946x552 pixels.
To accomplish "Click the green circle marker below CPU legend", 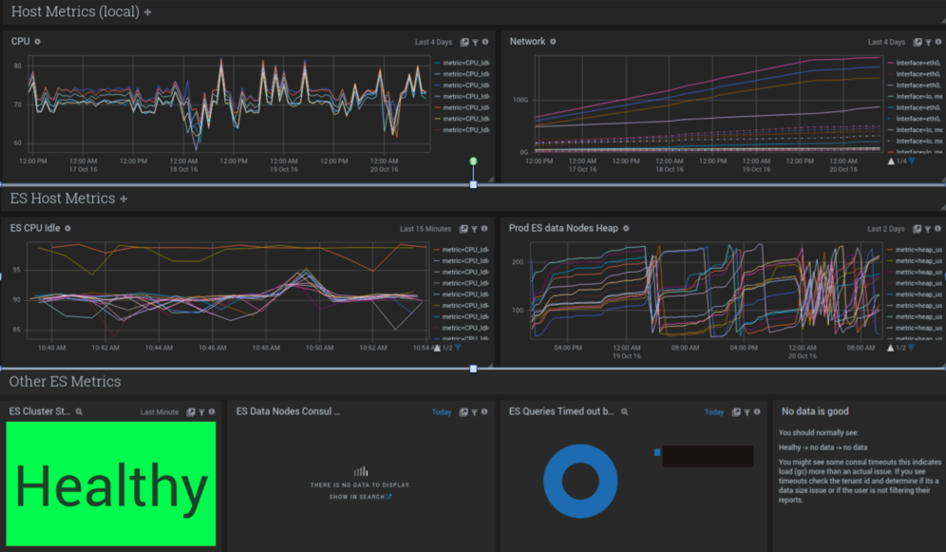I will point(474,162).
